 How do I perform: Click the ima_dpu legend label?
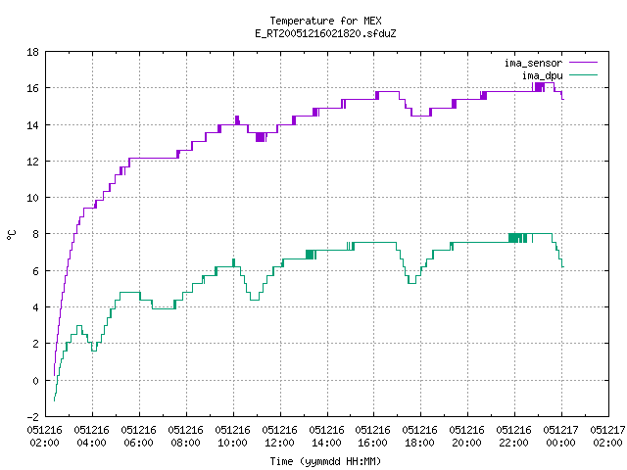[542, 75]
